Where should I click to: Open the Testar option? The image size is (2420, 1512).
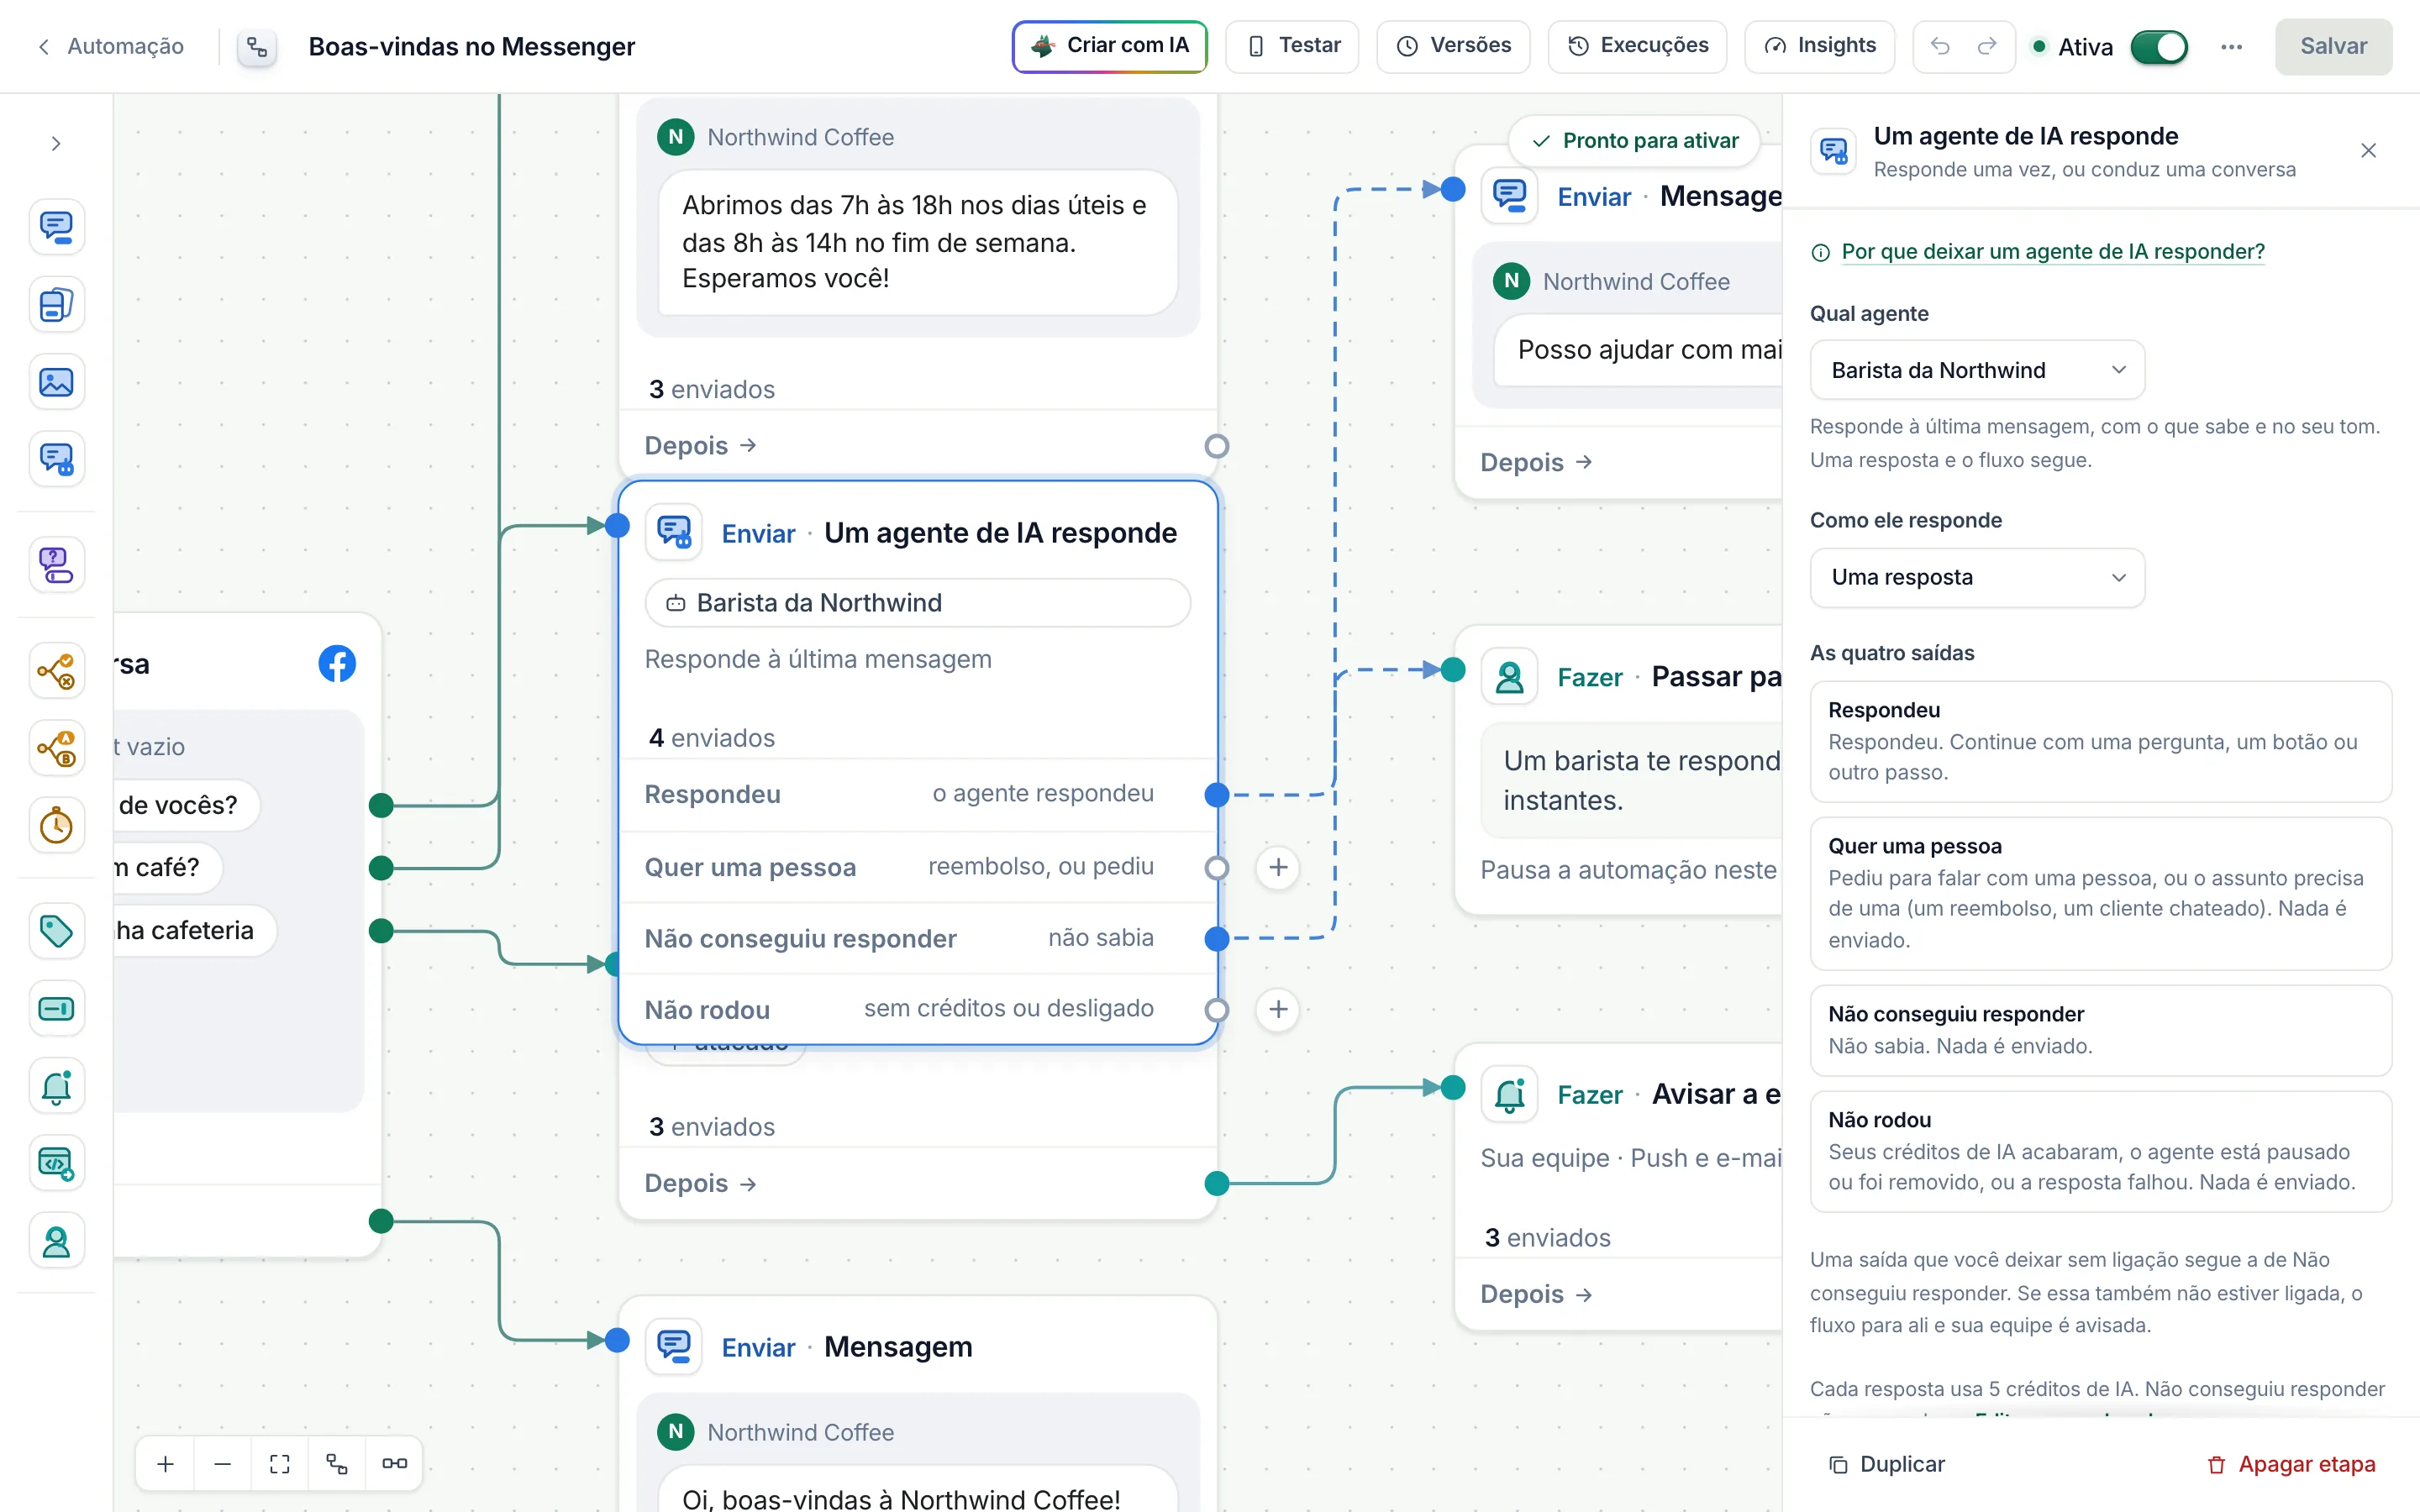tap(1292, 46)
